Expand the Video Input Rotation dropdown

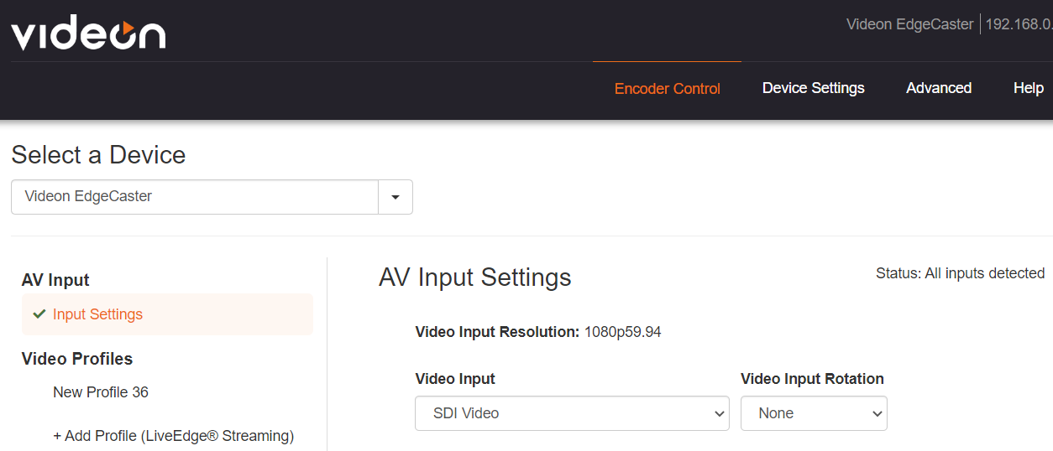(814, 413)
